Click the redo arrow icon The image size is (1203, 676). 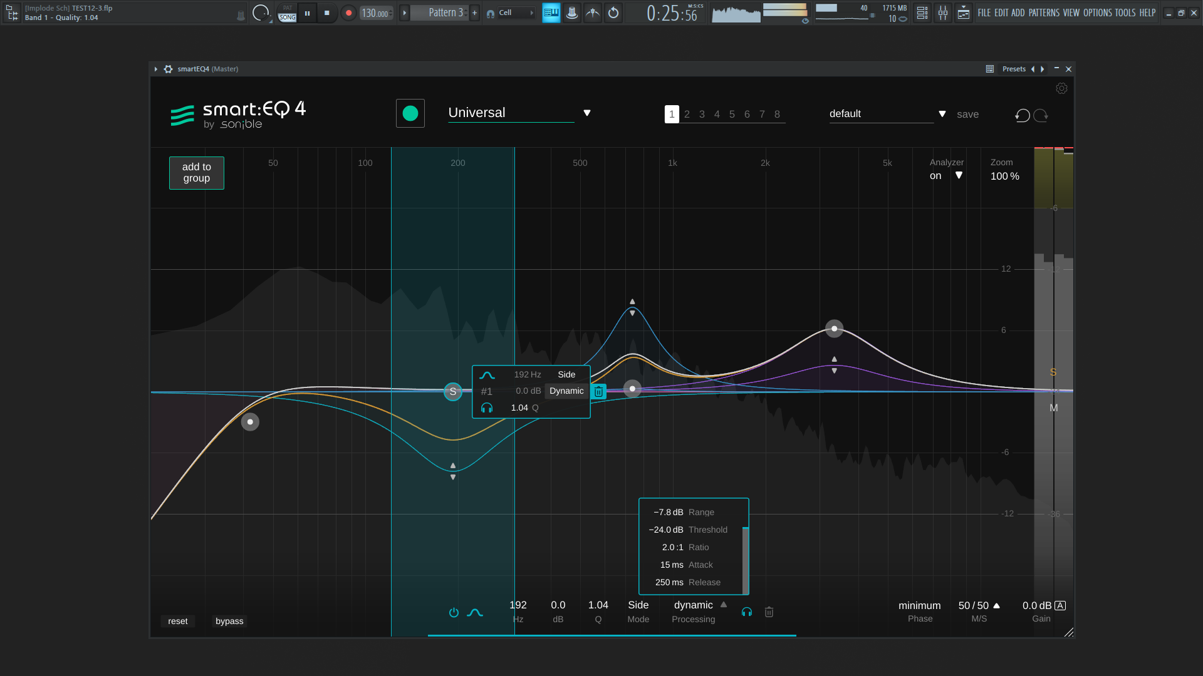[x=1041, y=115]
